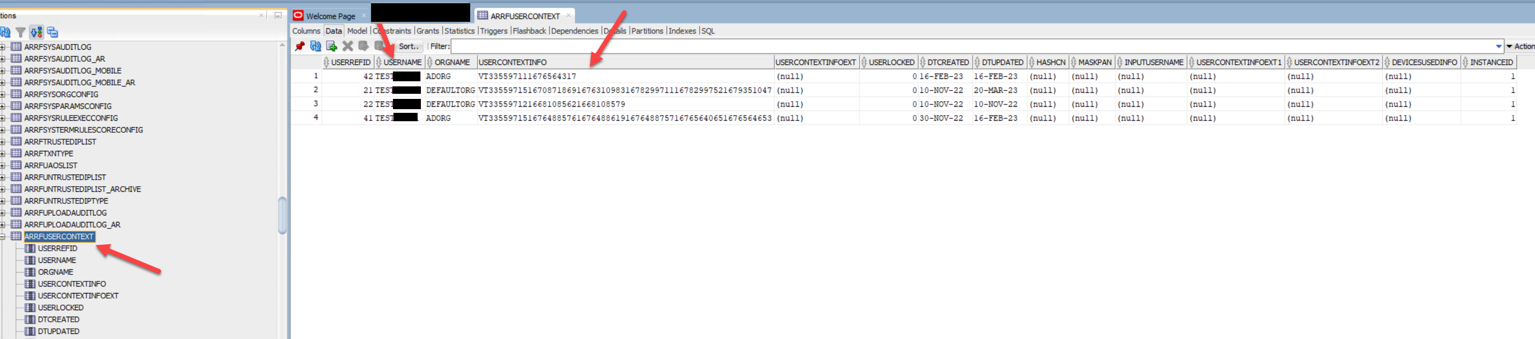Click the USERREFID column icon in tree
Image resolution: width=1535 pixels, height=339 pixels.
tap(30, 248)
